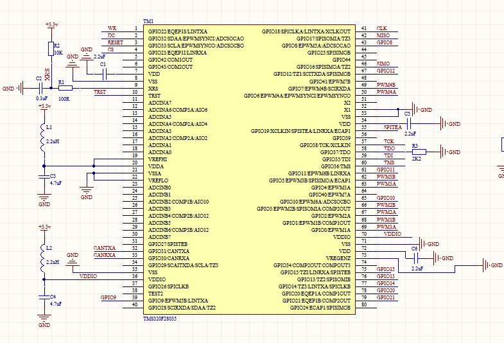Select the PWM4B net label on pin 49
Image resolution: width=504 pixels, height=343 pixels.
386,85
